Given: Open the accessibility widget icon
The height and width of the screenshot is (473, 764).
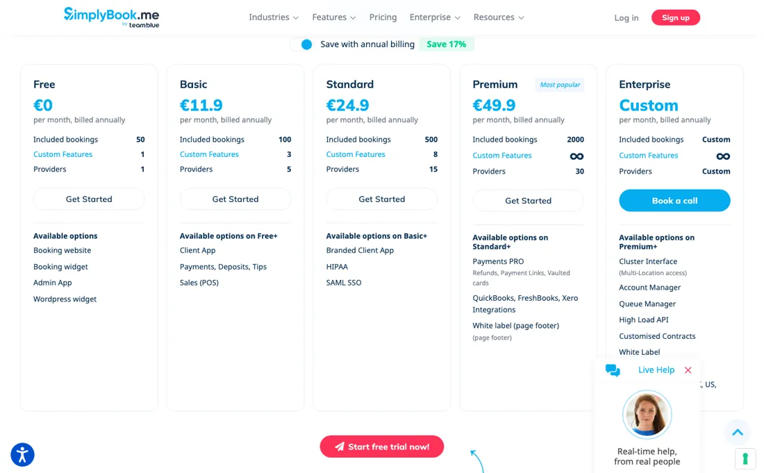Looking at the screenshot, I should click(x=22, y=454).
